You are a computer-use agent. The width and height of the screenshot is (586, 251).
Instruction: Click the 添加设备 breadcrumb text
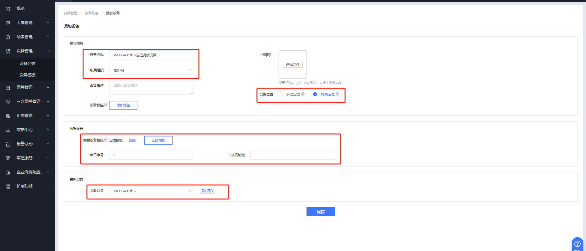tap(113, 13)
